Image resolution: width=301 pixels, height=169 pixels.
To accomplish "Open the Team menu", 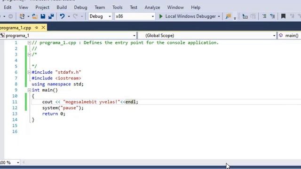I will click(x=100, y=8).
